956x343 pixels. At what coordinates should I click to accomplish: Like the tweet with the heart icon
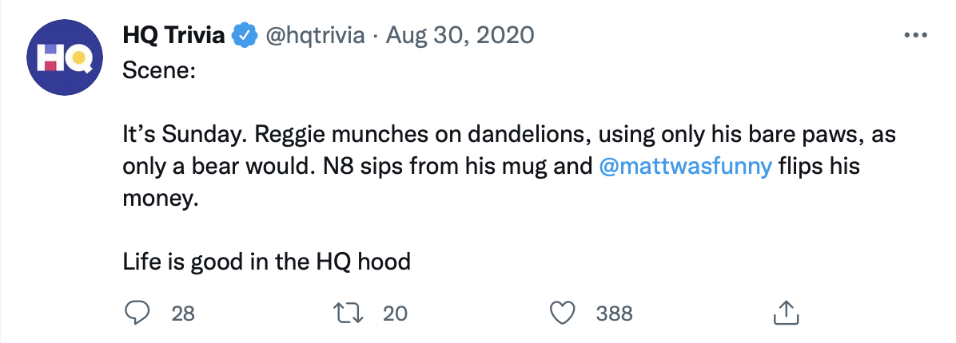(x=565, y=313)
